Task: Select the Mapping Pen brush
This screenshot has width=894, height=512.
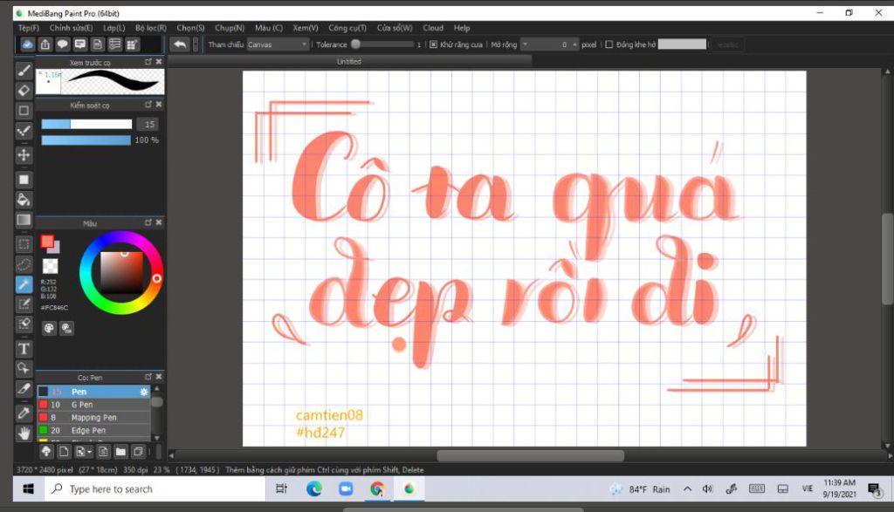Action: point(94,418)
